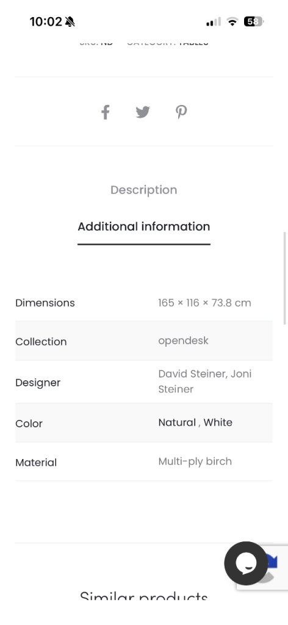Click the opendesk collection value
The height and width of the screenshot is (625, 288).
(183, 341)
